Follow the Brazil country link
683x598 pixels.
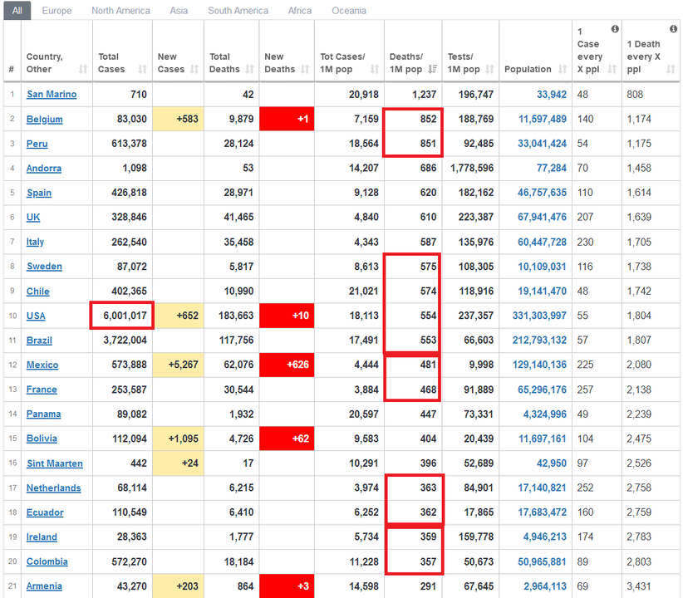pos(37,341)
